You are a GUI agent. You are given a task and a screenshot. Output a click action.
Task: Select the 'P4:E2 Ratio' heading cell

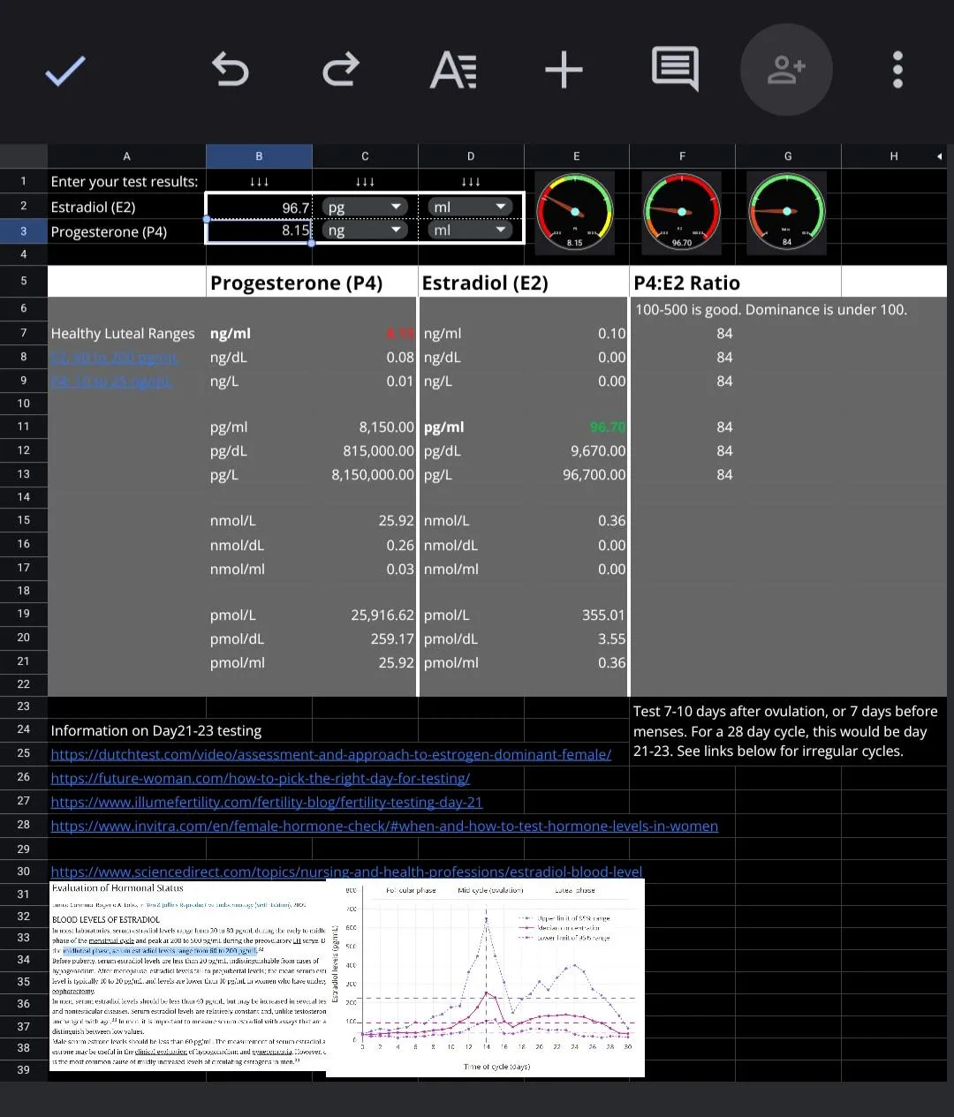click(x=735, y=283)
